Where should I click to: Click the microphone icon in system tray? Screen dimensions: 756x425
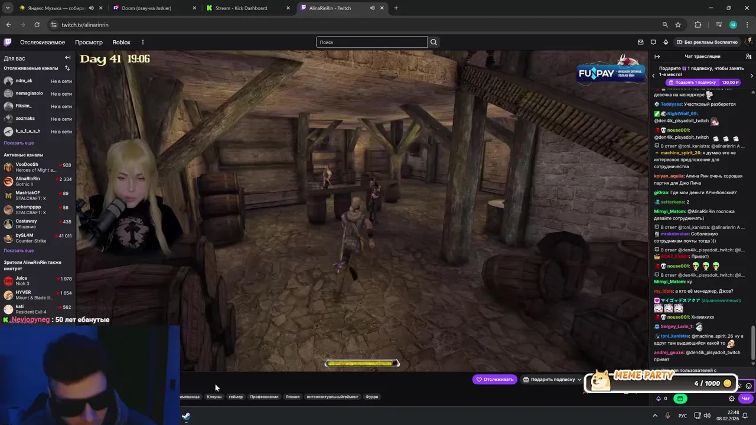point(667,416)
